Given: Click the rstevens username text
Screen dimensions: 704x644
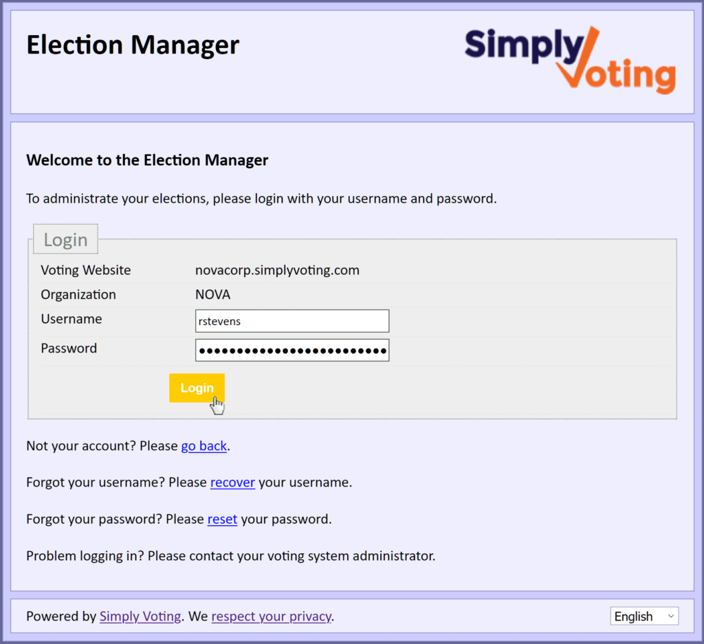Looking at the screenshot, I should 221,320.
